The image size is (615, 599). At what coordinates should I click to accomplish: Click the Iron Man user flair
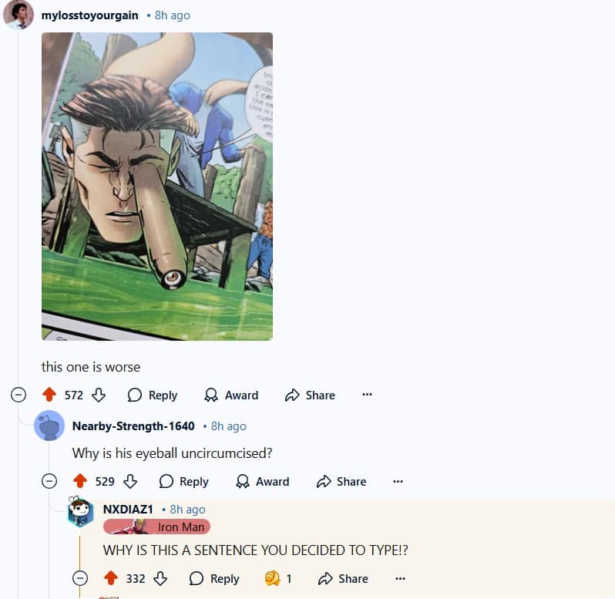click(x=156, y=527)
